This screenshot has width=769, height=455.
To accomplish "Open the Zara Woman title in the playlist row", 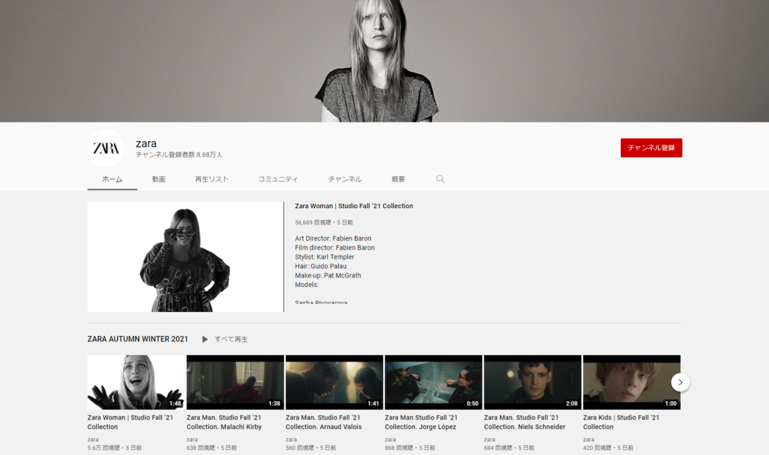I will coord(131,422).
